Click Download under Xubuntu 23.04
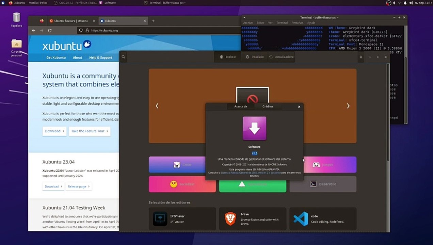This screenshot has height=245, width=433. click(x=54, y=186)
